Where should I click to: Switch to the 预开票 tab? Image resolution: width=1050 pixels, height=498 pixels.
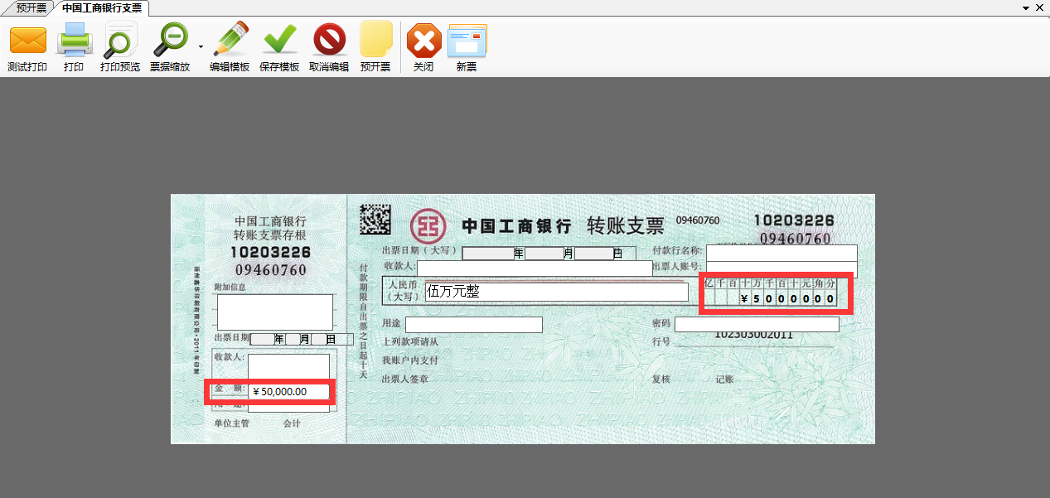[x=31, y=7]
